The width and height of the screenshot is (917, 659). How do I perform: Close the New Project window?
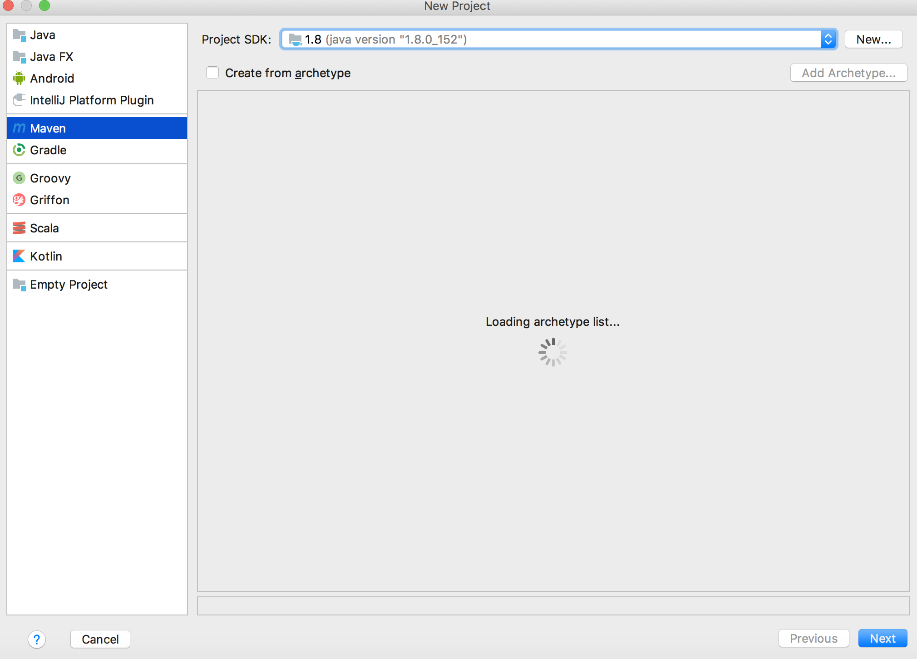[x=8, y=5]
